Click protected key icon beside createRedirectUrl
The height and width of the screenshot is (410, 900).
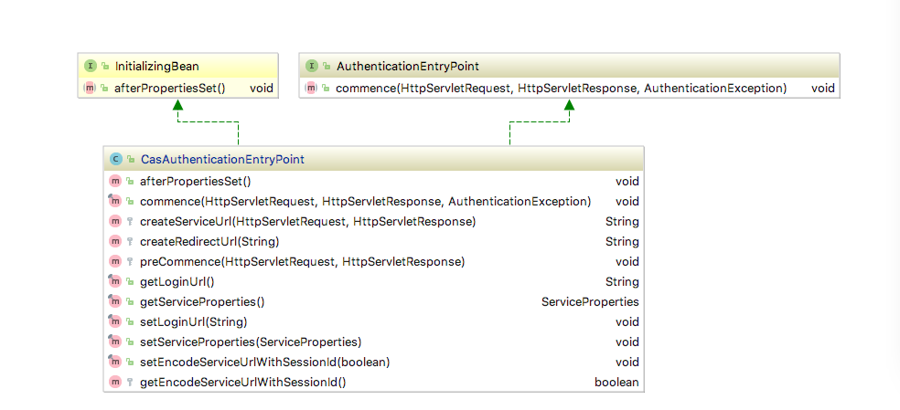tap(130, 241)
